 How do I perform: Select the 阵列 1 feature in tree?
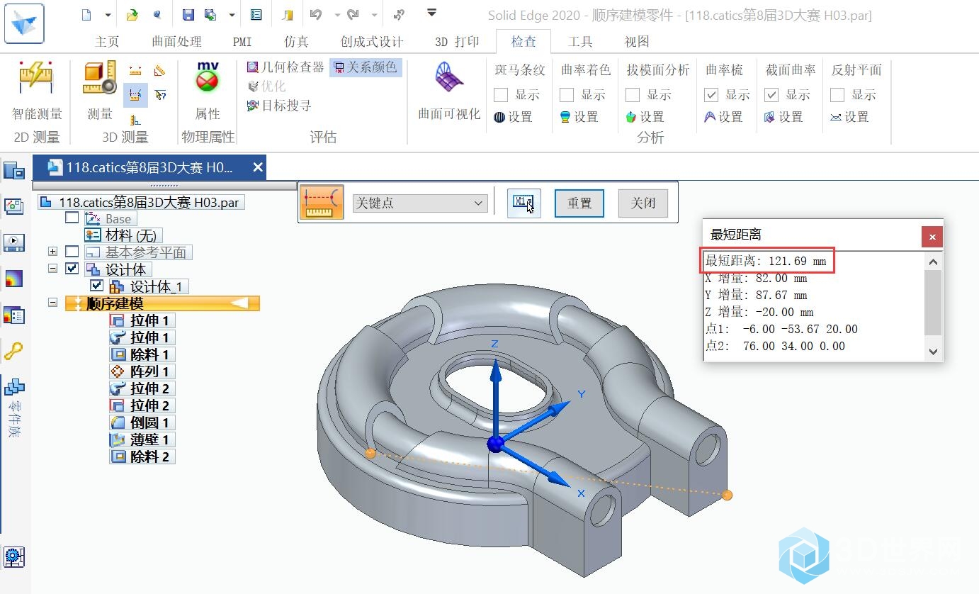point(142,371)
